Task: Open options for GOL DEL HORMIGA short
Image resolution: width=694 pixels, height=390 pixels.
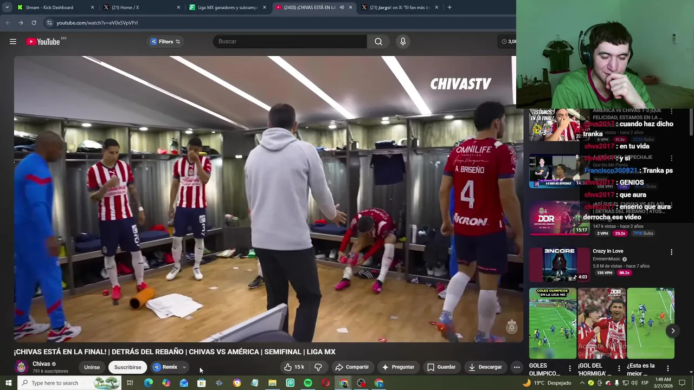Action: (619, 368)
